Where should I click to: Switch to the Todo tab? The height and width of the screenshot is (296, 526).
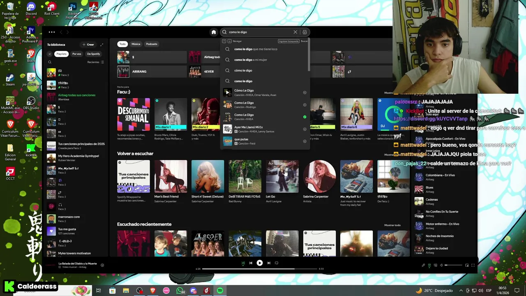pyautogui.click(x=122, y=44)
